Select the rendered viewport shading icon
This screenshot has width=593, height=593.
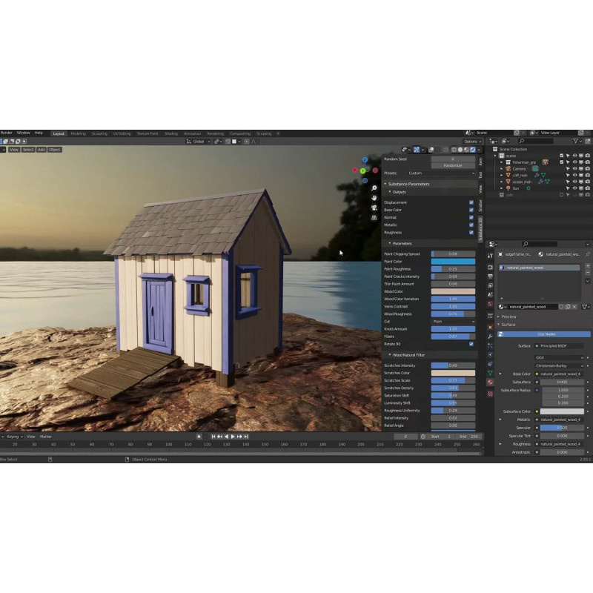tap(471, 150)
